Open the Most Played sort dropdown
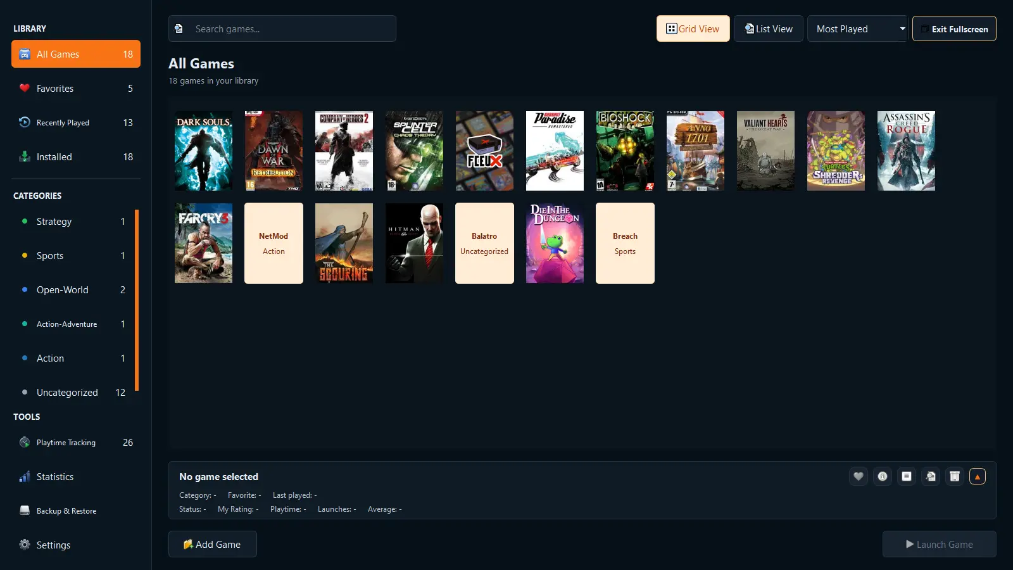Viewport: 1013px width, 570px height. [857, 28]
